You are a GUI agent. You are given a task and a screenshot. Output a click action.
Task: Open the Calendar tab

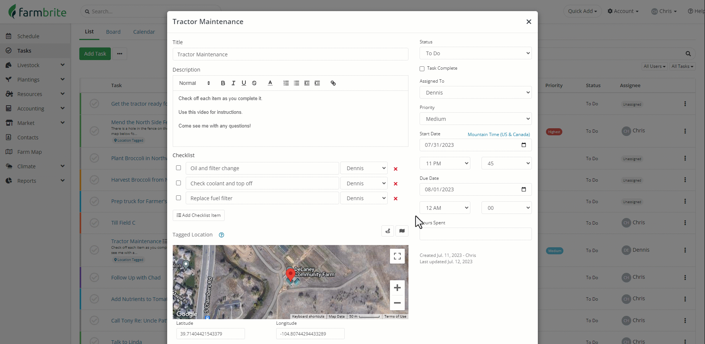point(144,32)
